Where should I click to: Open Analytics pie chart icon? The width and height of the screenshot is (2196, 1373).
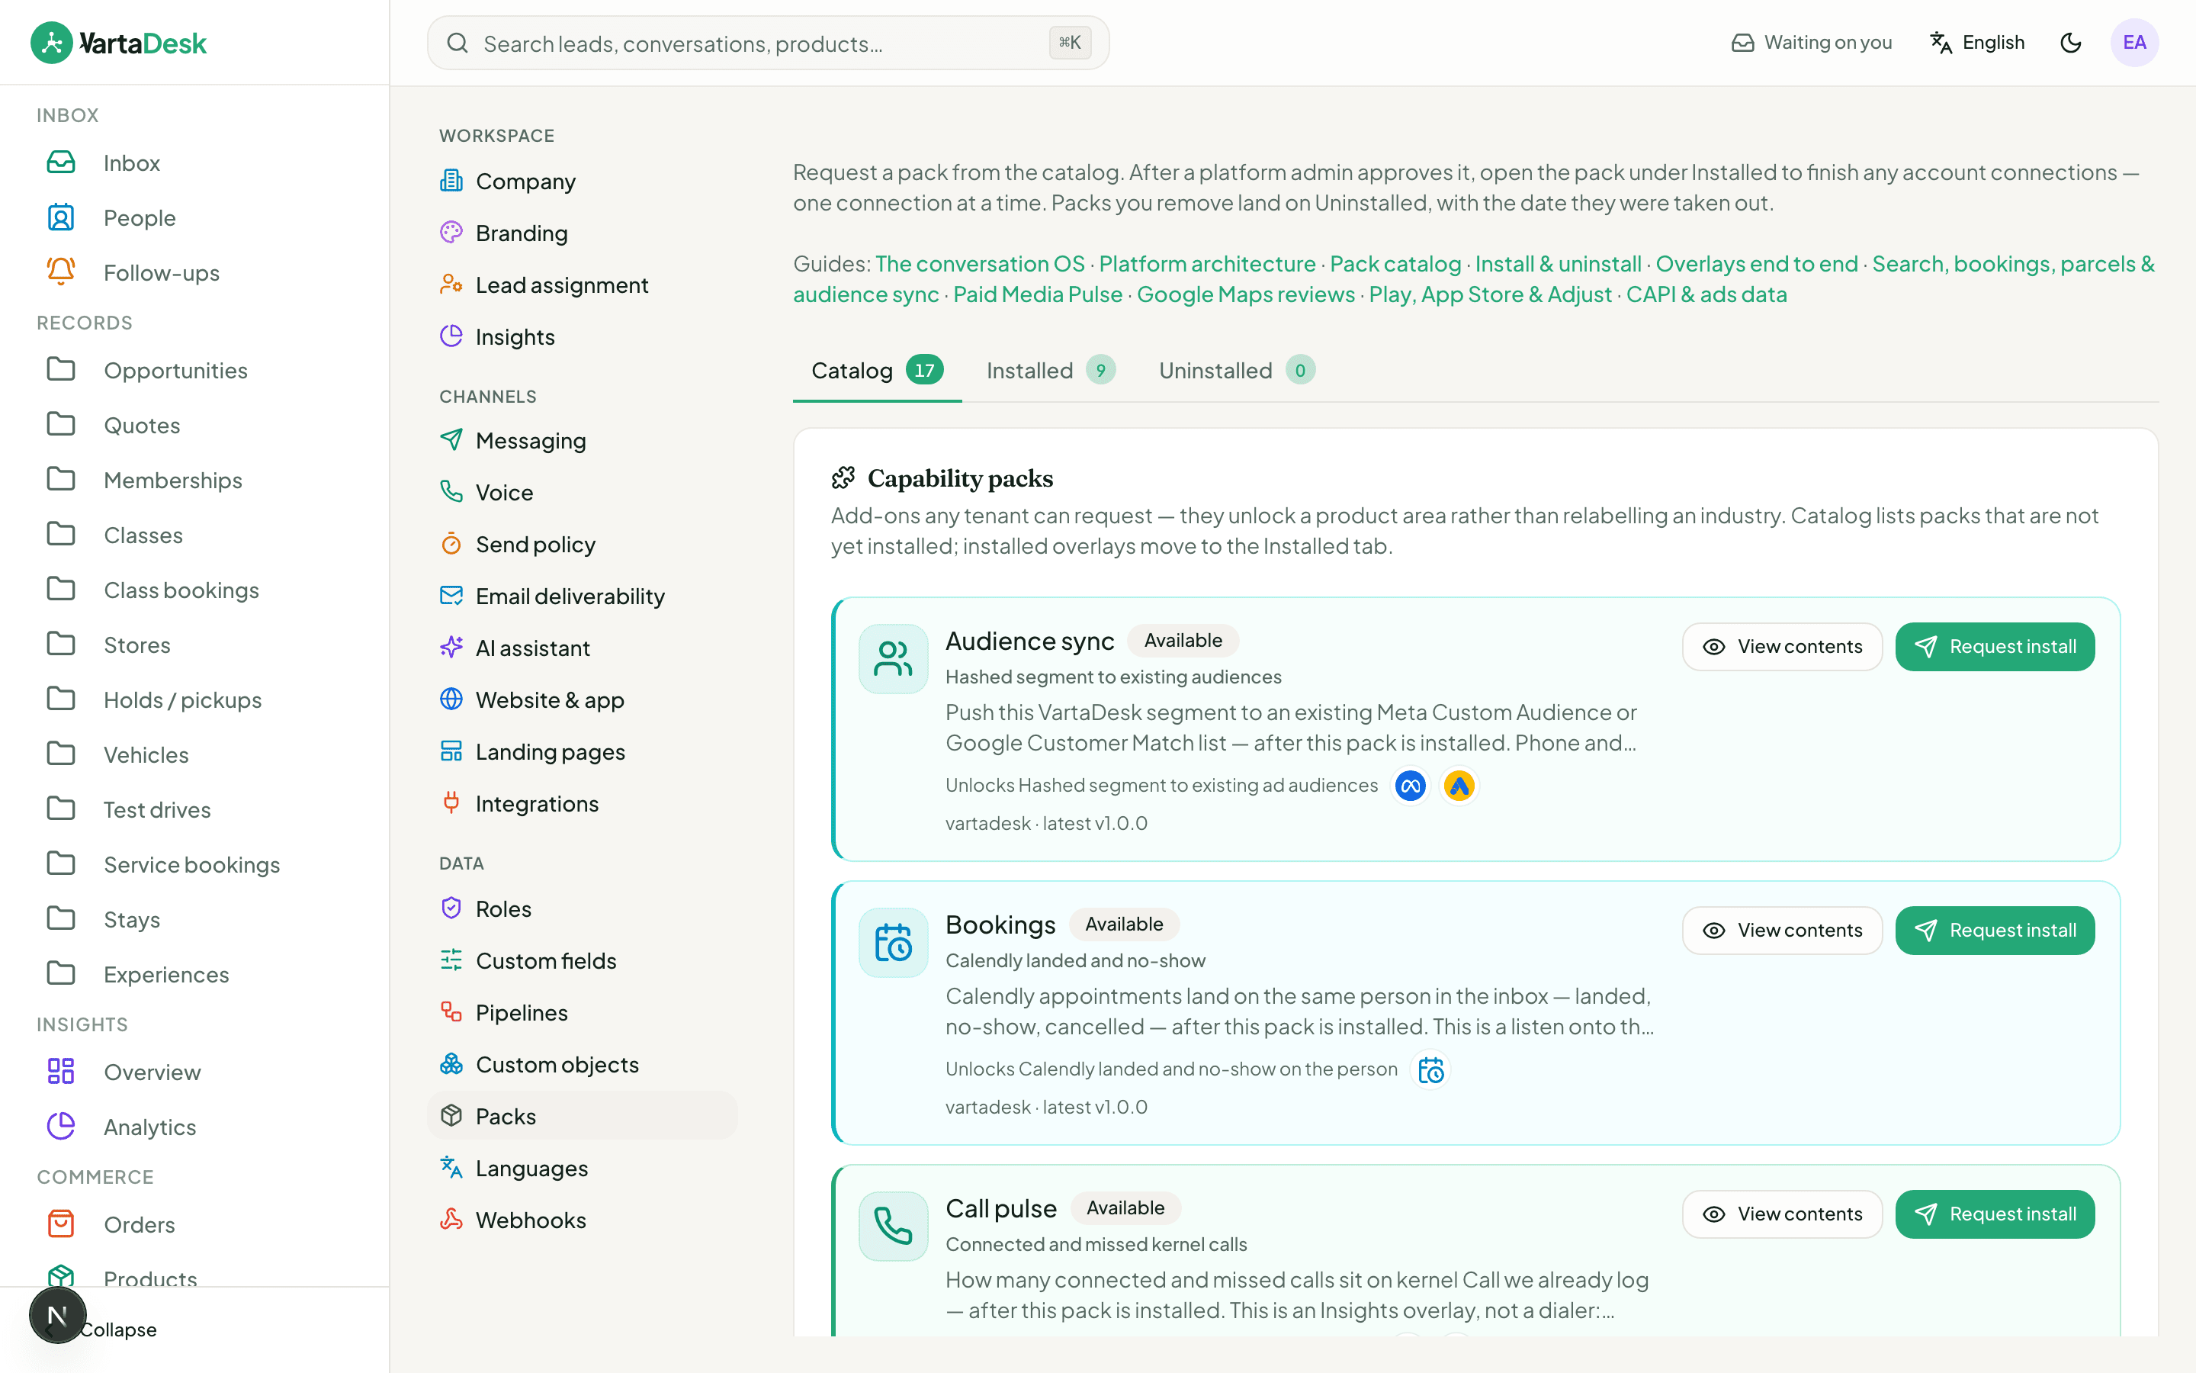click(61, 1126)
